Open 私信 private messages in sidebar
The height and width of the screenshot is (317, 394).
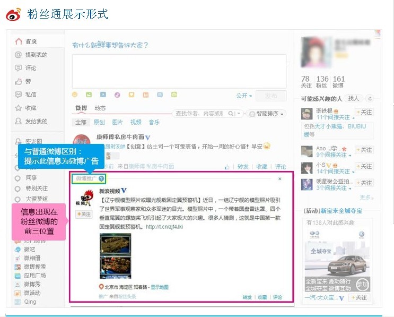[x=30, y=95]
